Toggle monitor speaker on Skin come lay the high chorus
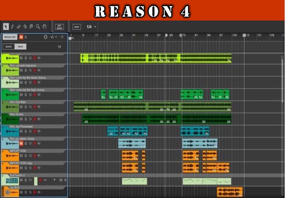The width and height of the screenshot is (285, 198). coord(39,95)
